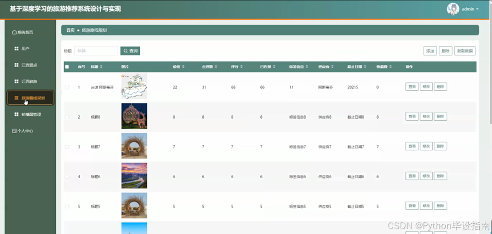Toggle the select-all checkbox in table header
This screenshot has width=492, height=234.
click(67, 67)
